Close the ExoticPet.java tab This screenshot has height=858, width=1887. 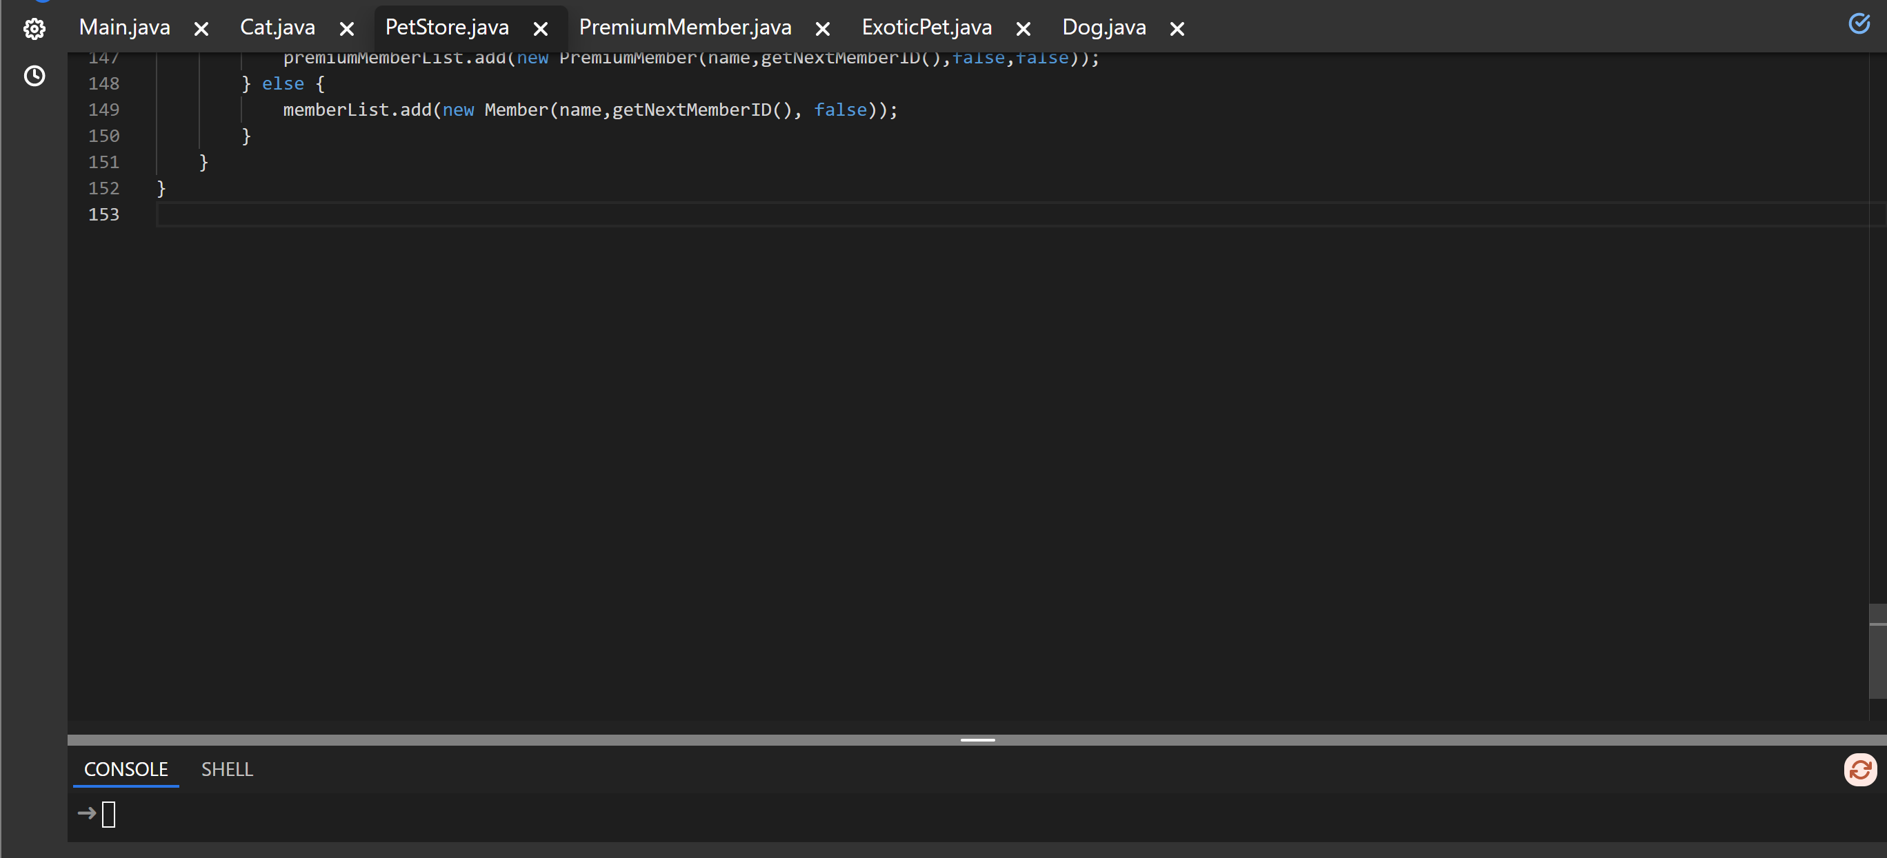coord(1024,29)
